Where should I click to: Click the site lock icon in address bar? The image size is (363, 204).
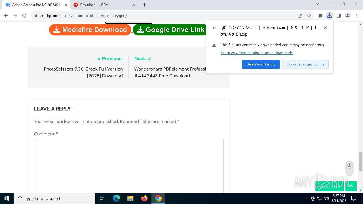36,16
